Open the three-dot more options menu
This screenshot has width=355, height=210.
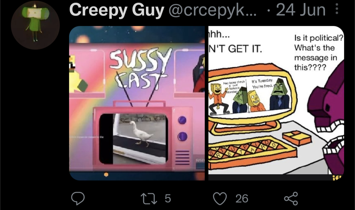coord(337,9)
